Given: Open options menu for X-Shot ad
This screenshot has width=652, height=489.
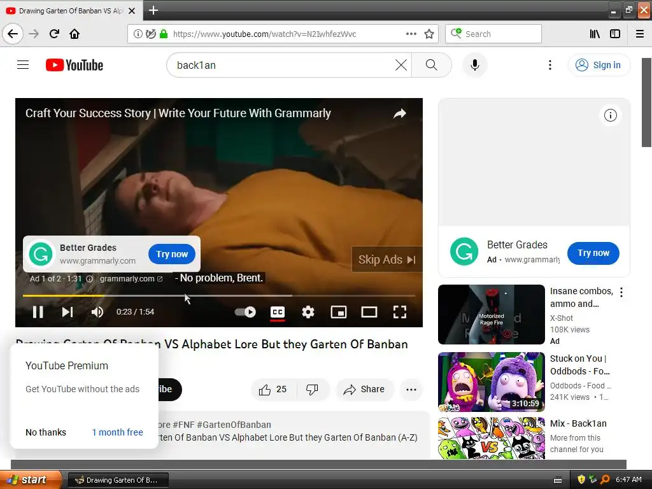Looking at the screenshot, I should coord(621,292).
